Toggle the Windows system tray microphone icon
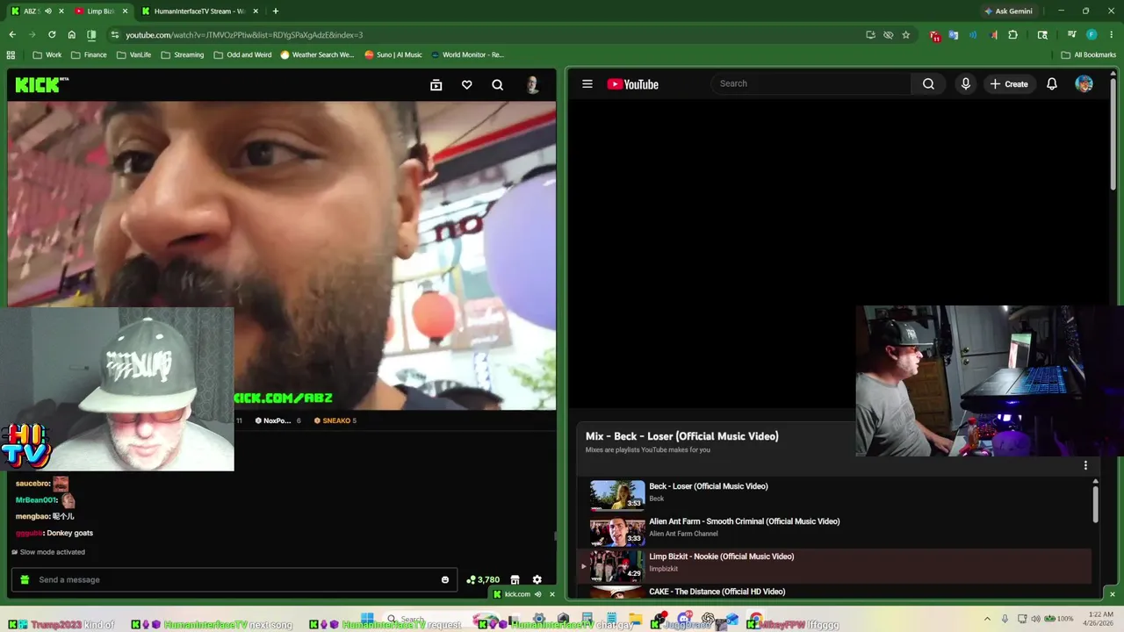Viewport: 1124px width, 632px height. point(1005,619)
